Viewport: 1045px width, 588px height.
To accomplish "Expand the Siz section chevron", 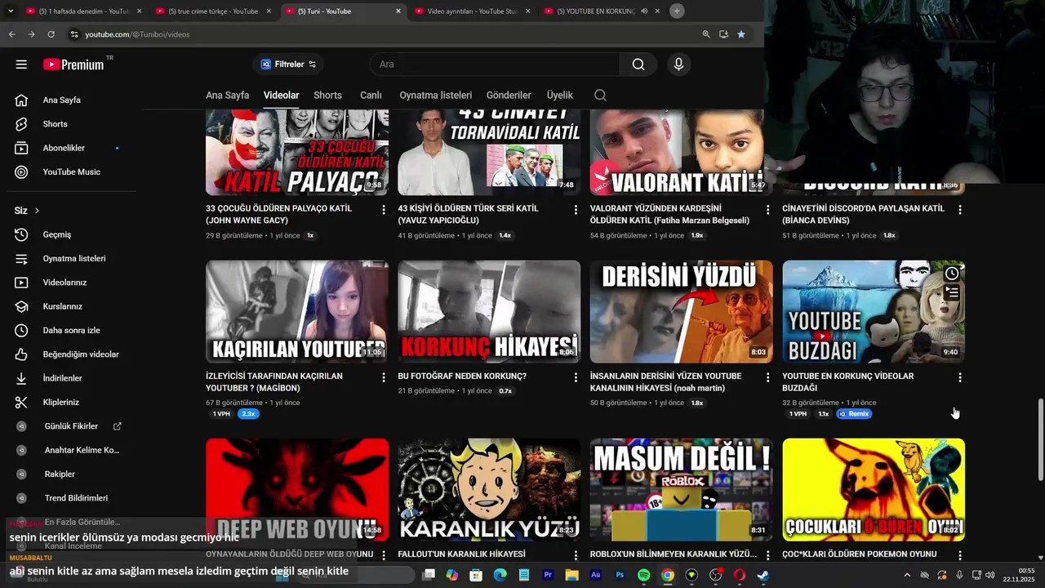I will click(x=37, y=211).
